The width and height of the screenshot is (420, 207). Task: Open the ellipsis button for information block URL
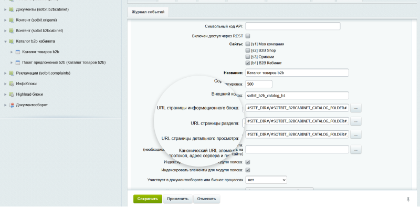(x=356, y=108)
